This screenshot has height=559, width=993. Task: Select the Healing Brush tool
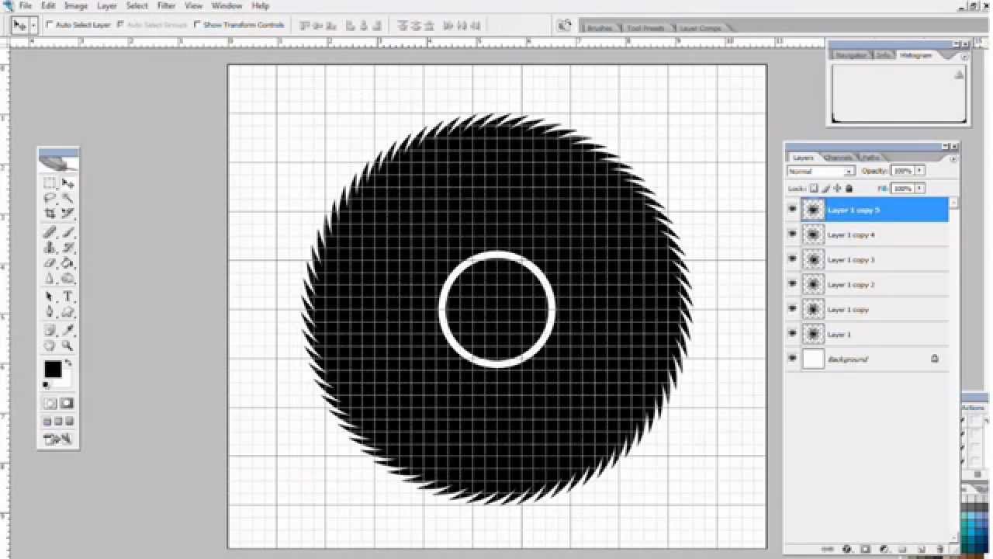click(50, 232)
